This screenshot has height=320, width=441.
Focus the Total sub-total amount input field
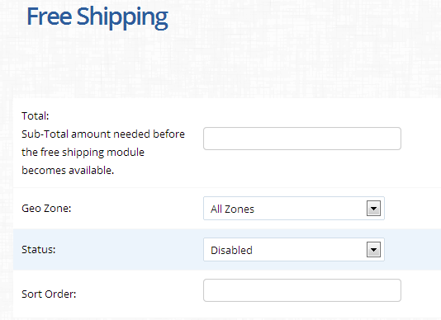click(x=302, y=139)
